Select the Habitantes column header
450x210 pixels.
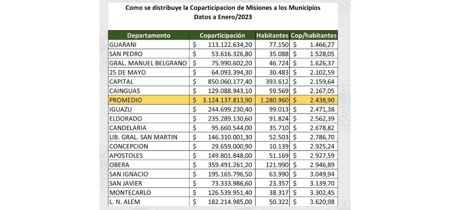click(x=272, y=35)
